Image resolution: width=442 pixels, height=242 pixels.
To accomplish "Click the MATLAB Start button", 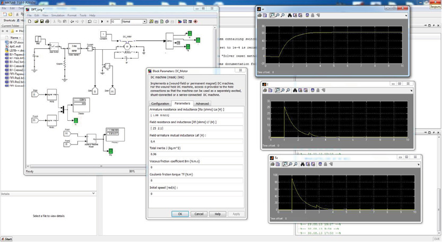I will (7, 239).
